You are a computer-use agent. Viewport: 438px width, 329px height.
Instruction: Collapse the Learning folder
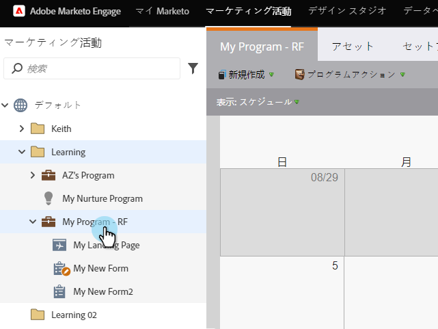click(22, 152)
